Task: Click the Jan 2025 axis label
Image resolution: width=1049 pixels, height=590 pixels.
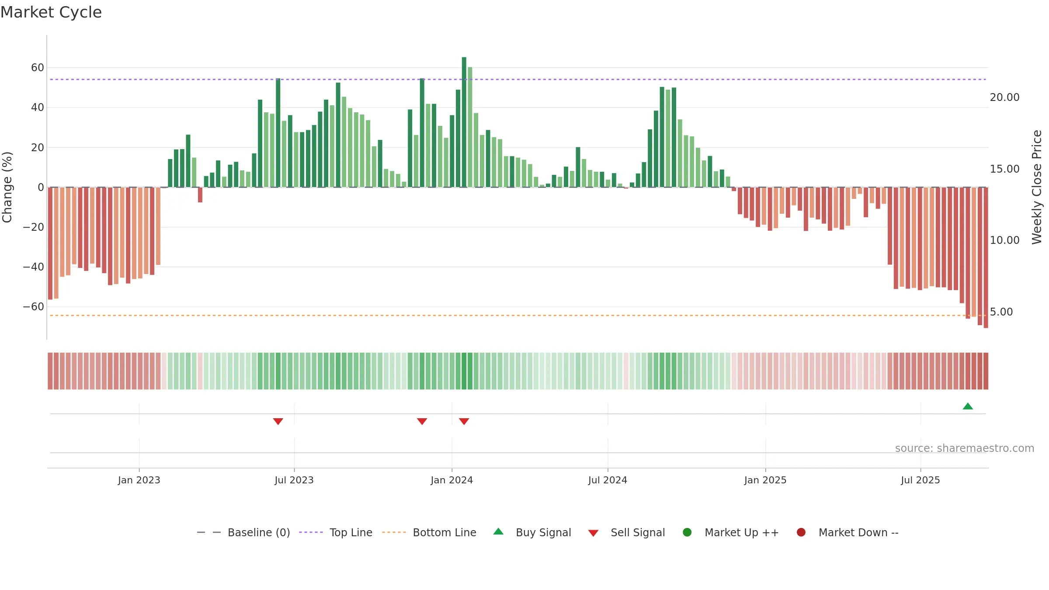Action: (765, 480)
